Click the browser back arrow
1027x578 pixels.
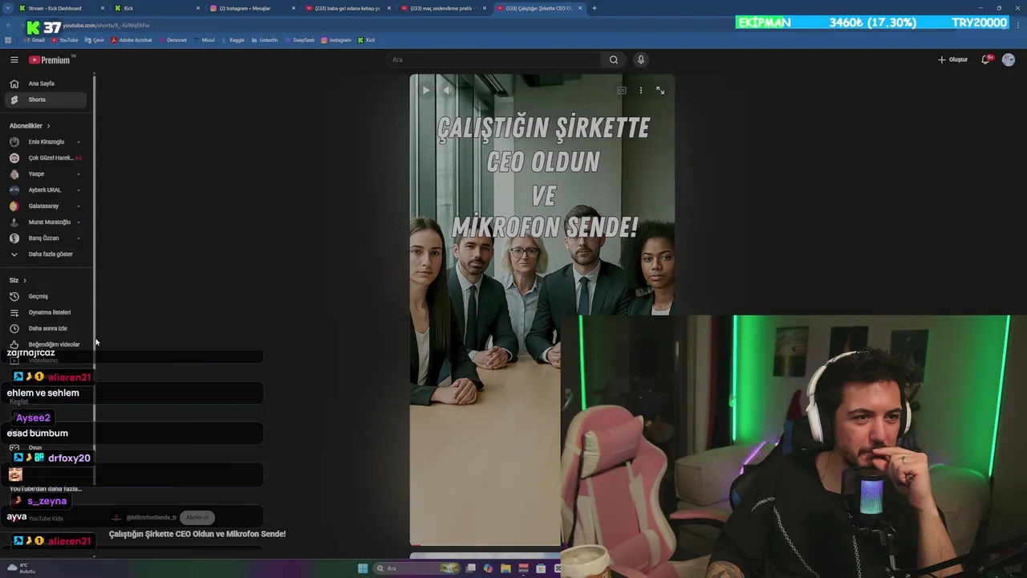(8, 25)
